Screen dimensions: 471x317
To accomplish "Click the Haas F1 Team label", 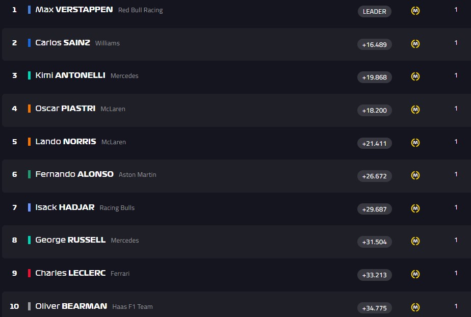I will point(133,307).
